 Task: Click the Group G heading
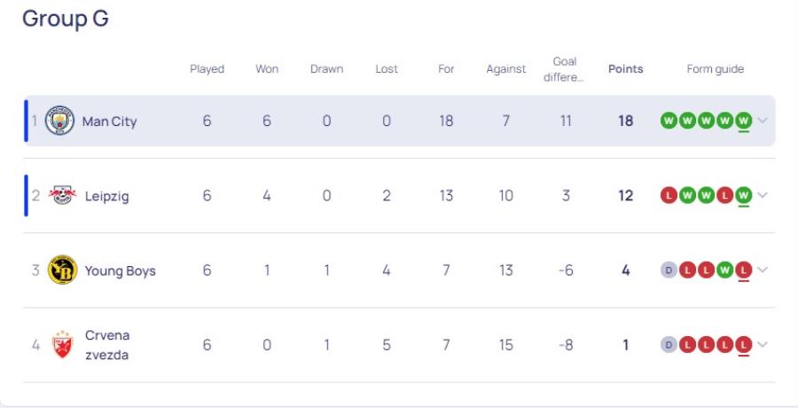pyautogui.click(x=65, y=19)
